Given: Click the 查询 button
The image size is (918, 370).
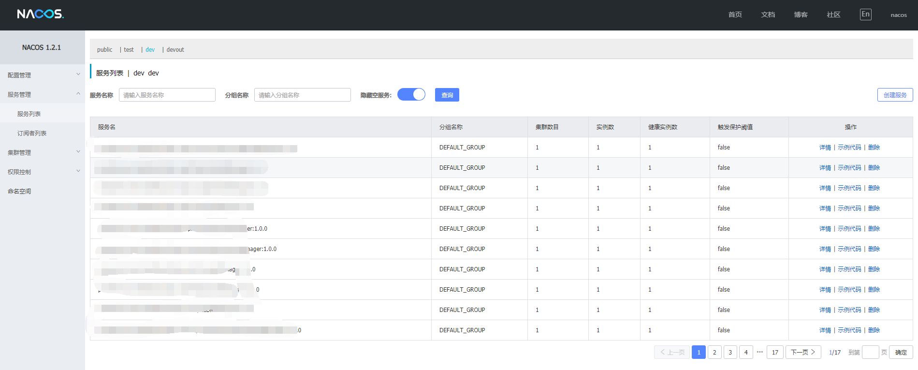Looking at the screenshot, I should coord(447,95).
